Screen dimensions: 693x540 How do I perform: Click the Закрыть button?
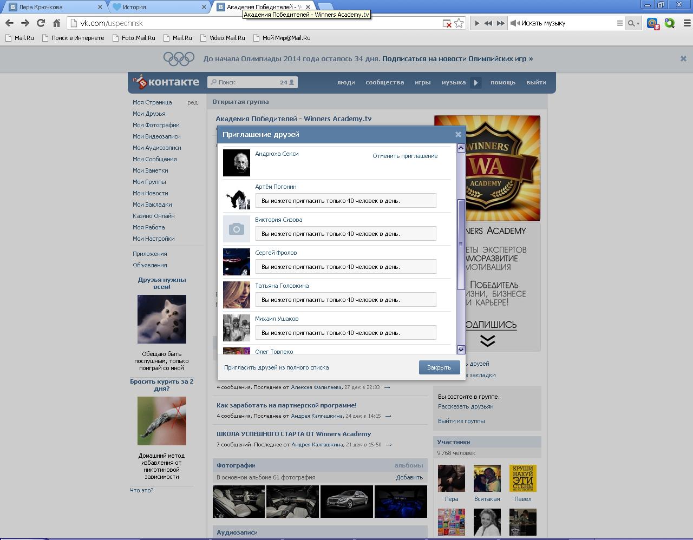point(439,367)
